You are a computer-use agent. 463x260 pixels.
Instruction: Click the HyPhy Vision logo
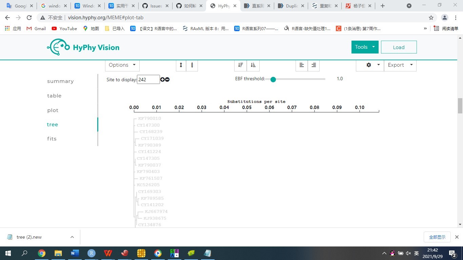click(83, 47)
